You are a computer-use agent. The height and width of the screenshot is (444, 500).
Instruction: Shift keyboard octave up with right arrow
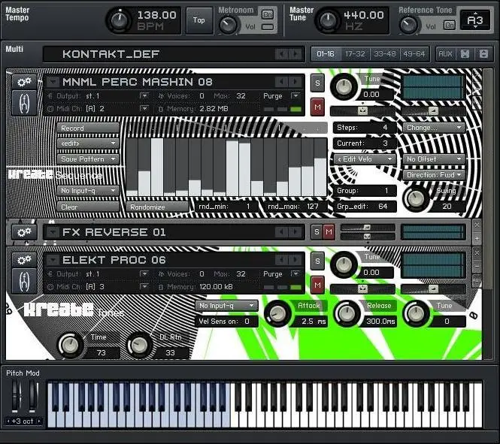point(39,421)
